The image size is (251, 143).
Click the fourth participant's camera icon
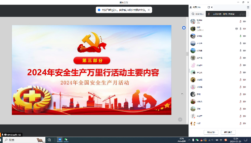click(244, 43)
